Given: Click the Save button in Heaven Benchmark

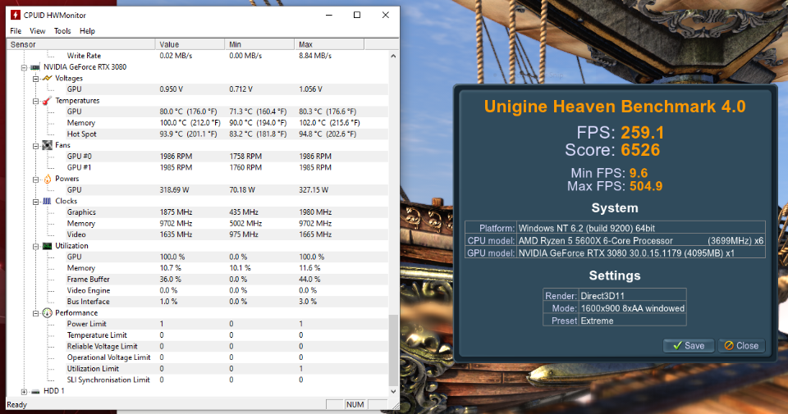Looking at the screenshot, I should pyautogui.click(x=689, y=346).
